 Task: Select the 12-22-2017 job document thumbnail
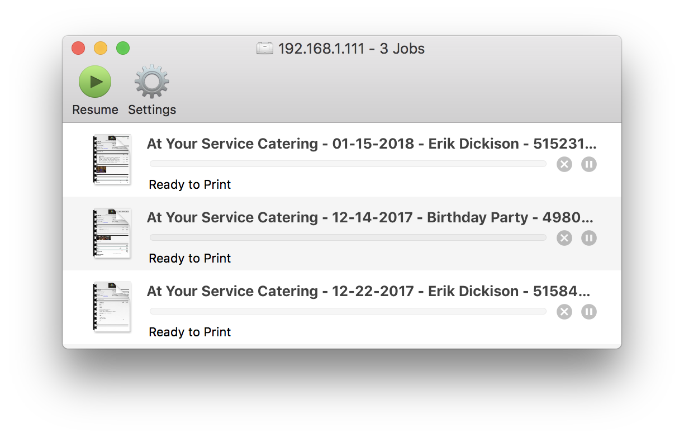coord(112,307)
